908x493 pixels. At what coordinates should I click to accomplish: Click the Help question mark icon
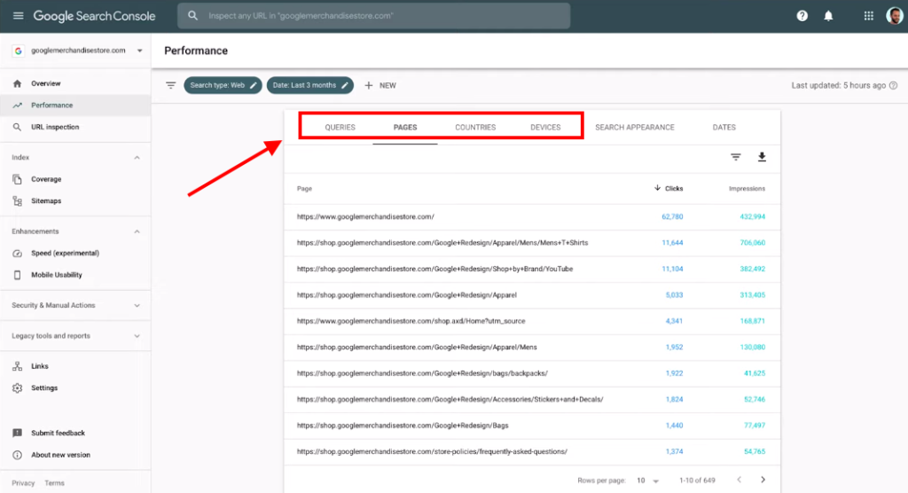(x=802, y=16)
